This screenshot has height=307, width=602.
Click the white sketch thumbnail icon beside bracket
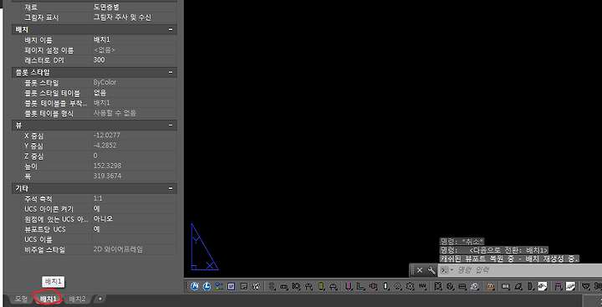[x=570, y=286]
